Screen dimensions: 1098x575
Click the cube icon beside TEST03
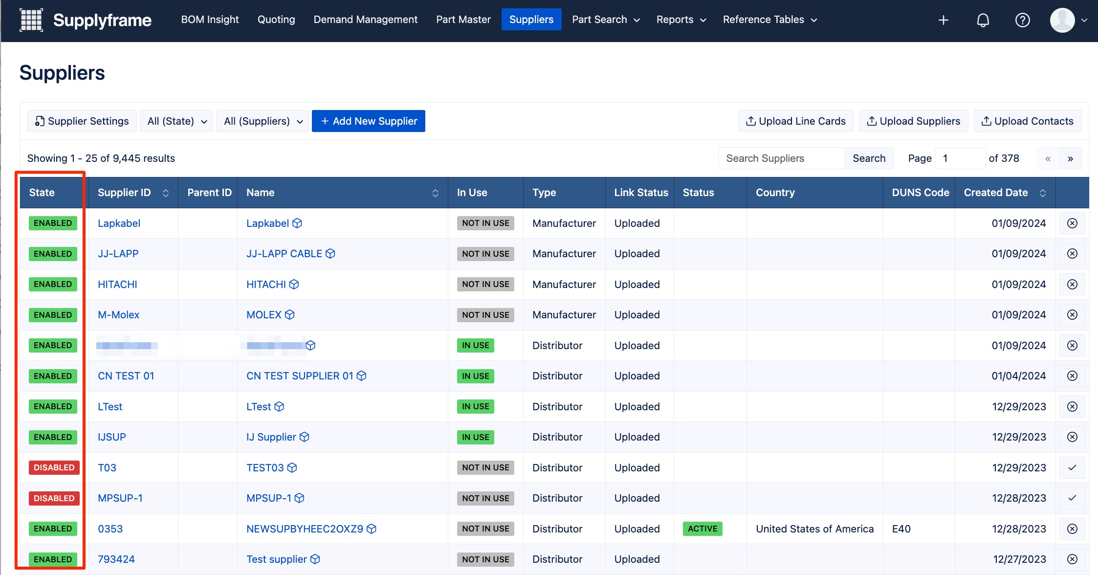point(292,468)
